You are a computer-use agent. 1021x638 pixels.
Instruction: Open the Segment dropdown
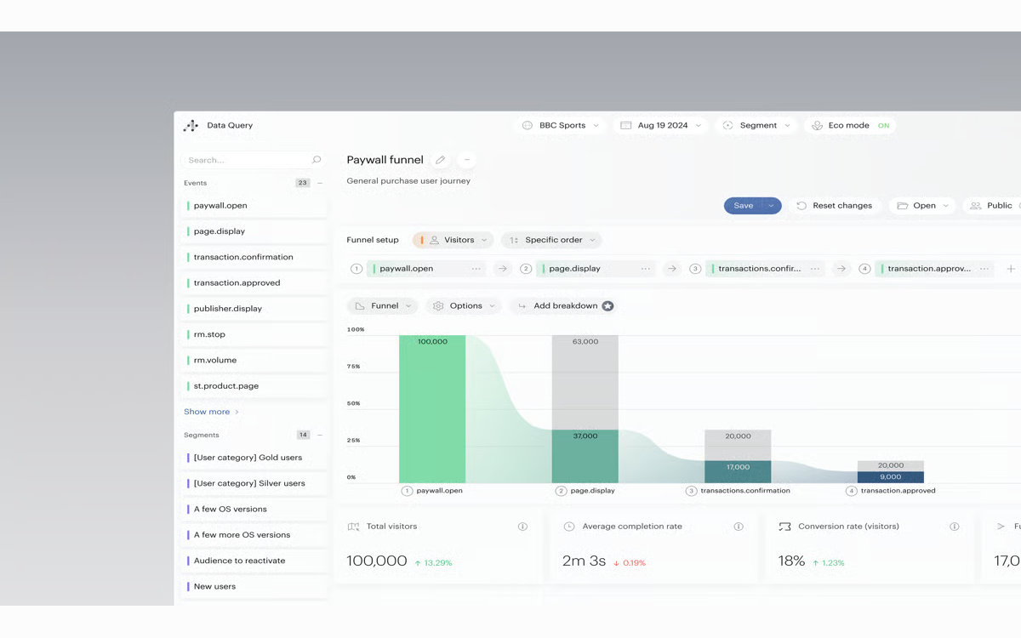pyautogui.click(x=756, y=126)
